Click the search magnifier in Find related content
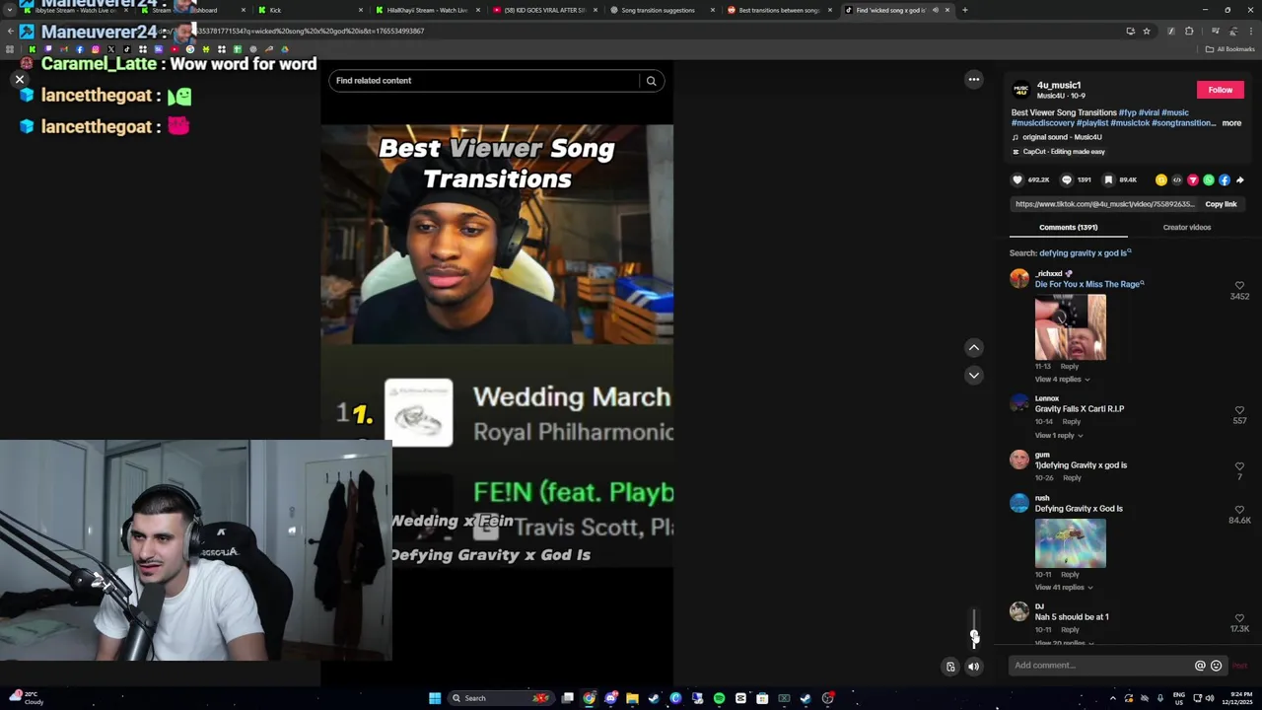The width and height of the screenshot is (1262, 710). pos(651,81)
